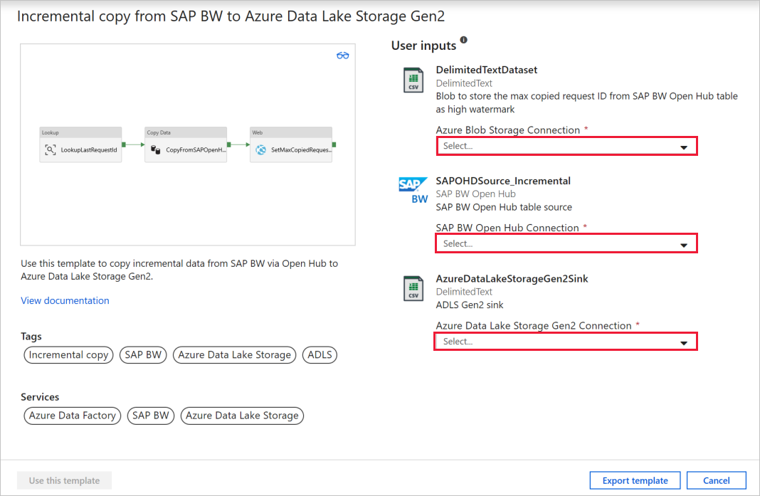760x496 pixels.
Task: Click the Copy Data activity icon in CopyFromSAPOpenHub
Action: tap(154, 149)
